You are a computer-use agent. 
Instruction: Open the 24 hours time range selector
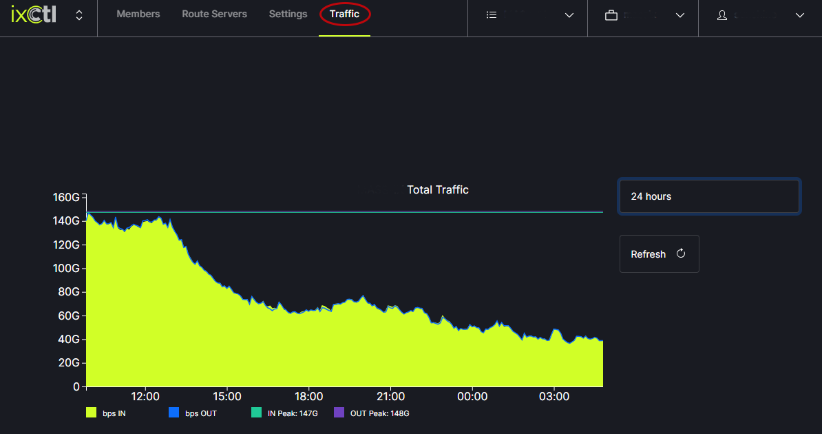click(709, 196)
